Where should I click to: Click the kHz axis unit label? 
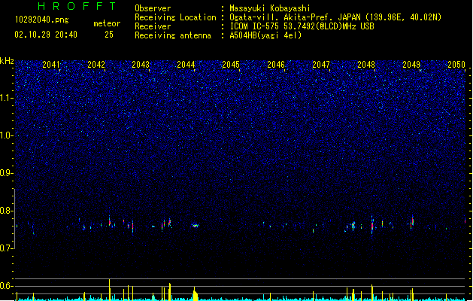7,61
